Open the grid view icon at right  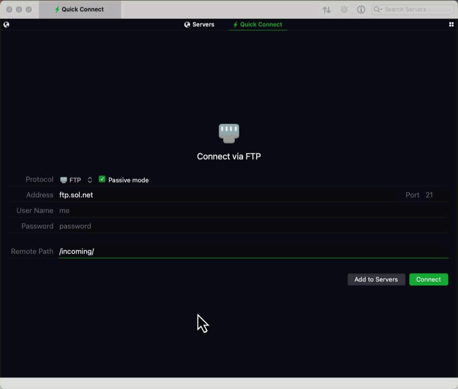pyautogui.click(x=451, y=24)
